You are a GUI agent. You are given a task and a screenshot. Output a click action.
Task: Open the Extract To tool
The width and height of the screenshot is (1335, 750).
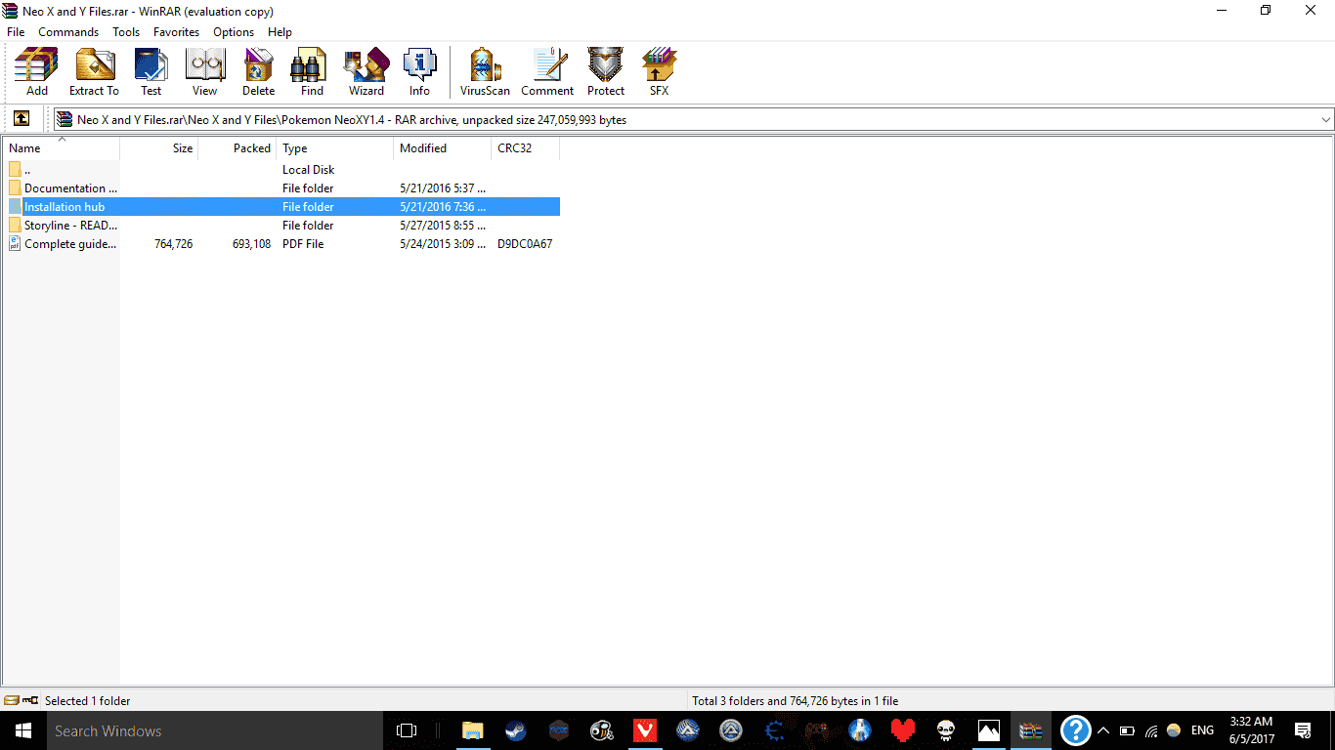94,71
